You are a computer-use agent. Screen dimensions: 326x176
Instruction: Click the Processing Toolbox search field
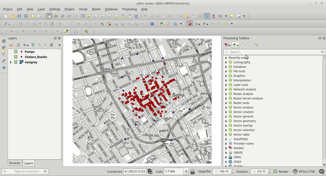pos(274,52)
